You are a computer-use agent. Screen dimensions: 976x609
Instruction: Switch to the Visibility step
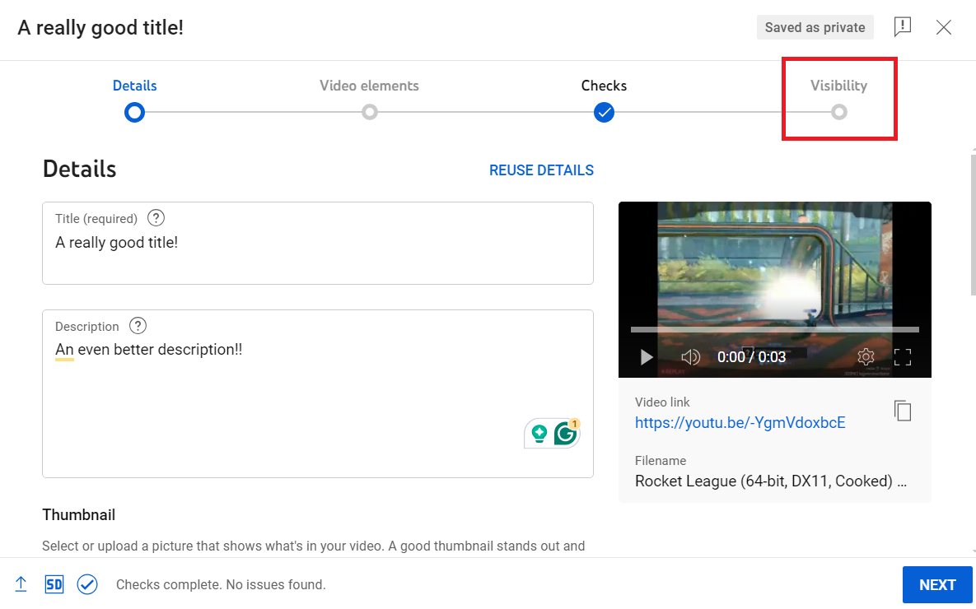tap(838, 111)
